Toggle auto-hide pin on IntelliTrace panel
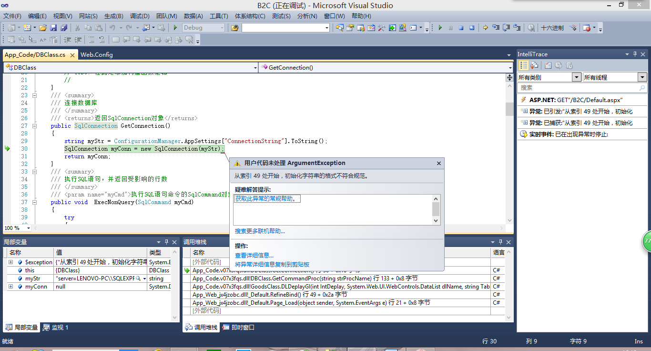The image size is (651, 351). coord(635,54)
